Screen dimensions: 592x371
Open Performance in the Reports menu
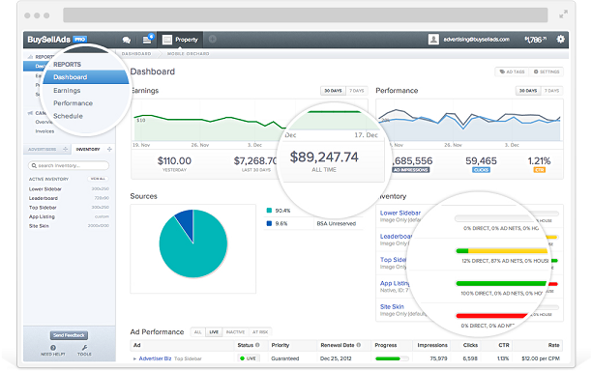[73, 103]
